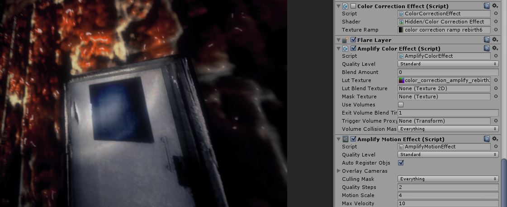Open gear menu of Amplify Color Effect
This screenshot has width=507, height=207.
pyautogui.click(x=495, y=48)
